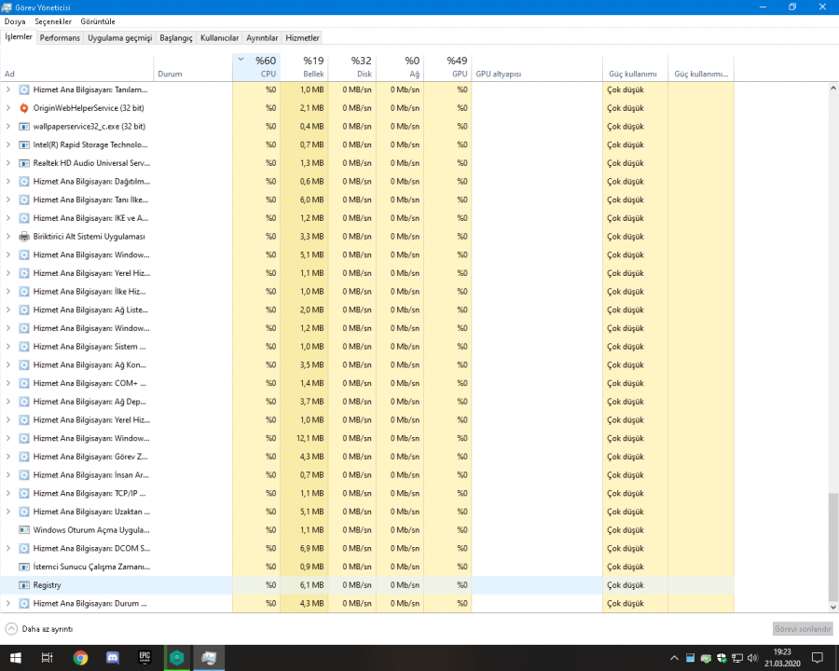
Task: Switch to the Performans tab
Action: click(60, 38)
